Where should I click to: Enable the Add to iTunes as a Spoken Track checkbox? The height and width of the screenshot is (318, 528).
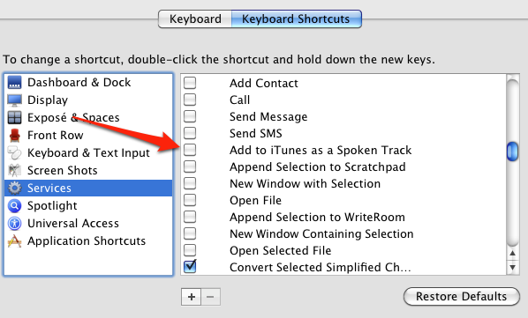(190, 150)
